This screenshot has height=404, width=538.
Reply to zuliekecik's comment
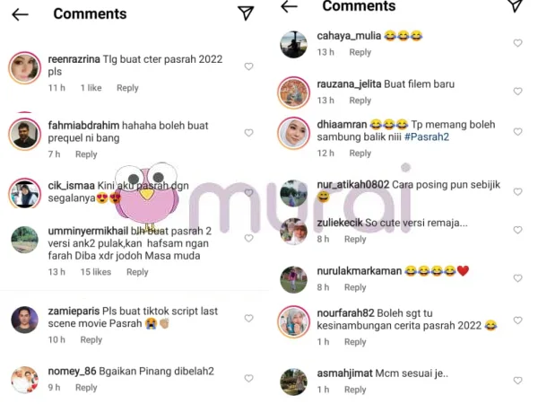coord(355,239)
